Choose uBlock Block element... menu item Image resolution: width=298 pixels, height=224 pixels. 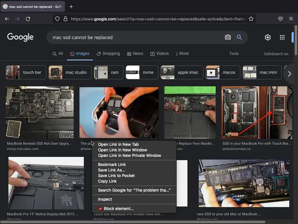click(134, 209)
